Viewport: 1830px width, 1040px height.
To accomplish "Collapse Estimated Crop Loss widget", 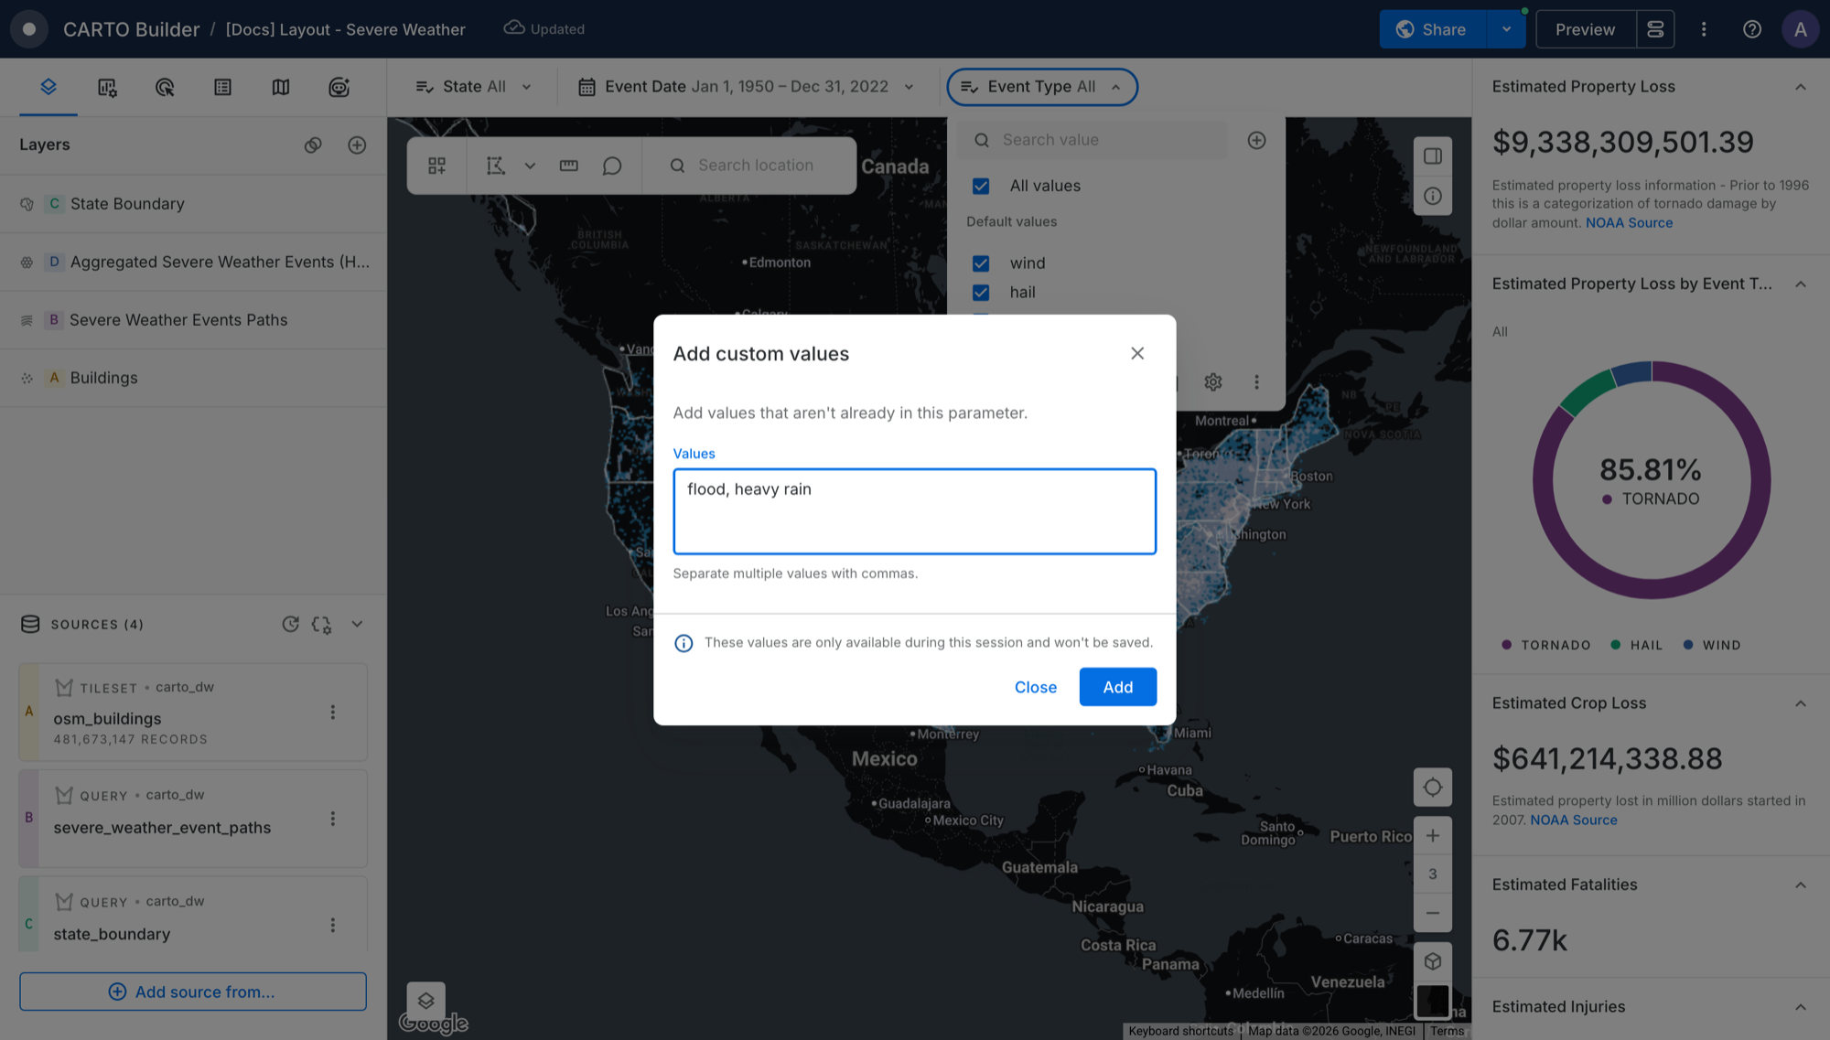I will 1800,703.
